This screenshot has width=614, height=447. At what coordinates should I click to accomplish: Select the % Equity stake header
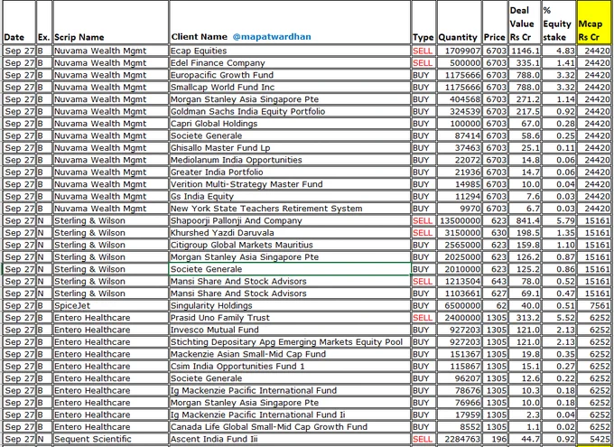[559, 23]
